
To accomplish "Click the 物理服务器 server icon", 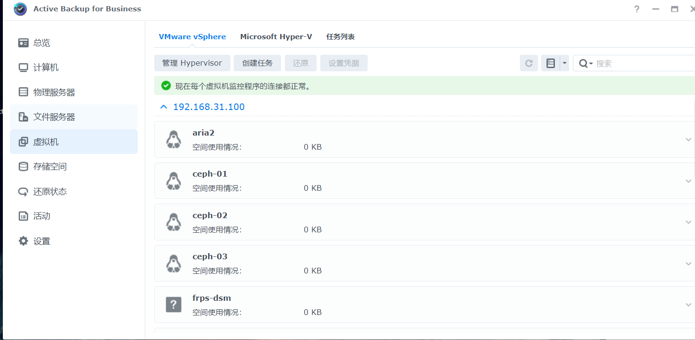I will 23,92.
